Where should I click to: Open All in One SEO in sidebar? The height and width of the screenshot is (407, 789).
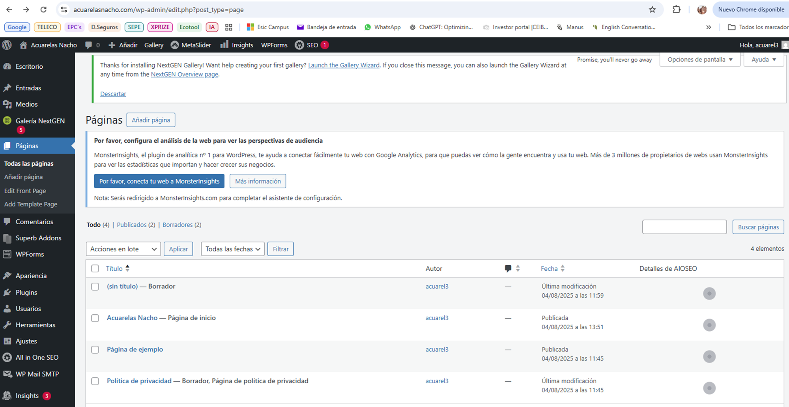pos(37,357)
